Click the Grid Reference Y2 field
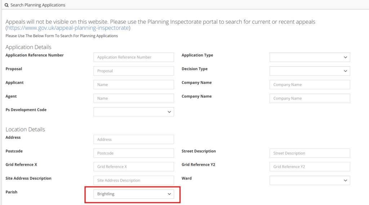 pyautogui.click(x=310, y=167)
